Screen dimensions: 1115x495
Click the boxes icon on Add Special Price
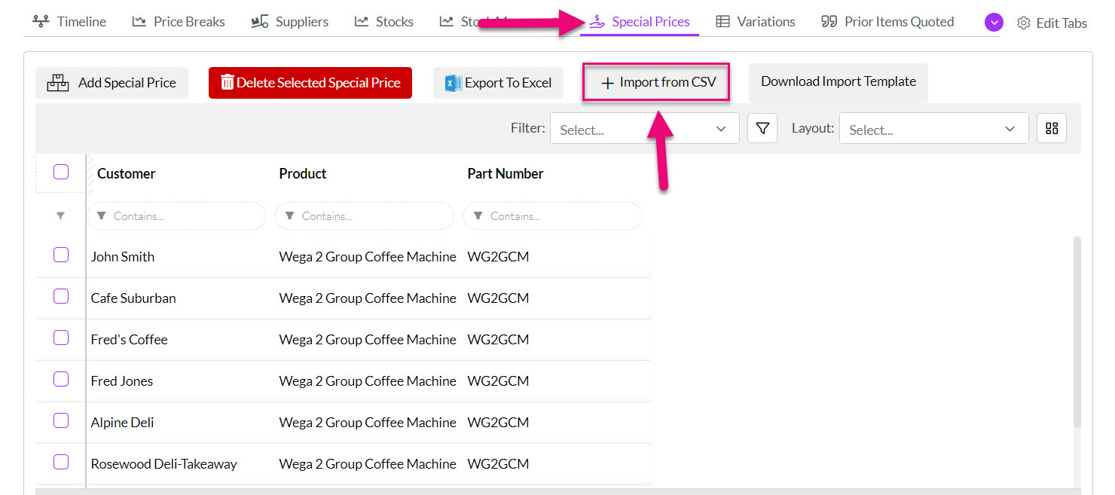58,83
